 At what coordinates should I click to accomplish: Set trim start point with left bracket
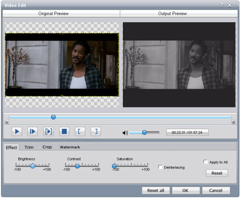click(80, 132)
